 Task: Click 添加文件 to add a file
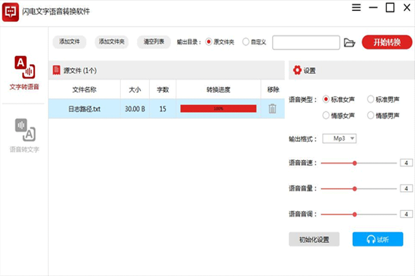tap(70, 42)
